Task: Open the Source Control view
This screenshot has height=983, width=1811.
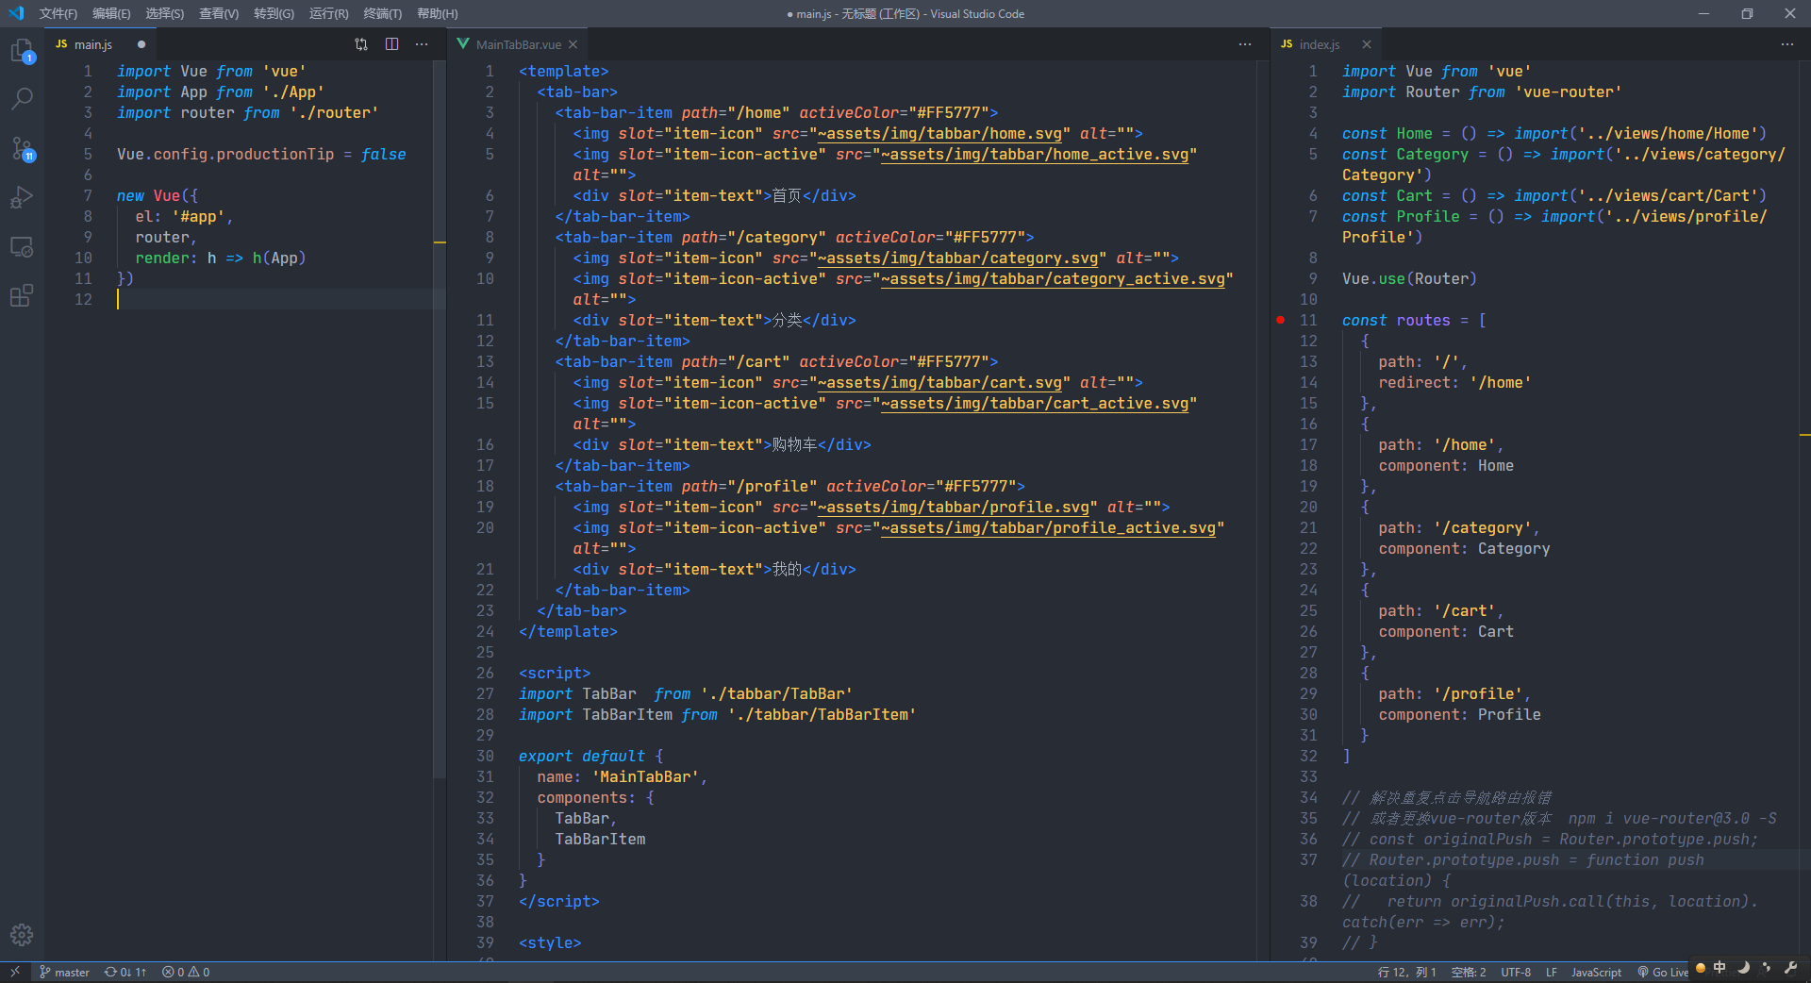Action: 22,148
